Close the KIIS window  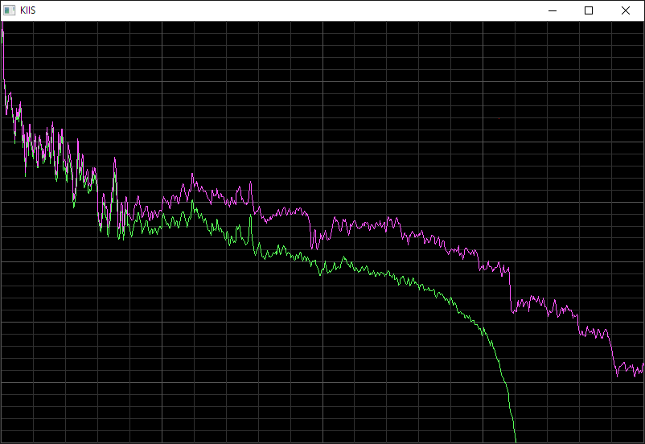625,10
